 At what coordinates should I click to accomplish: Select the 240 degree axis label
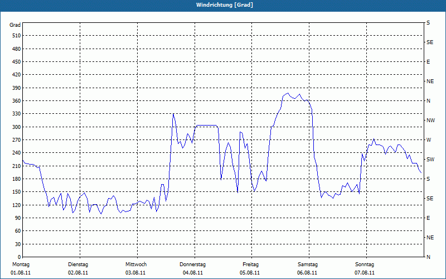pyautogui.click(x=17, y=153)
